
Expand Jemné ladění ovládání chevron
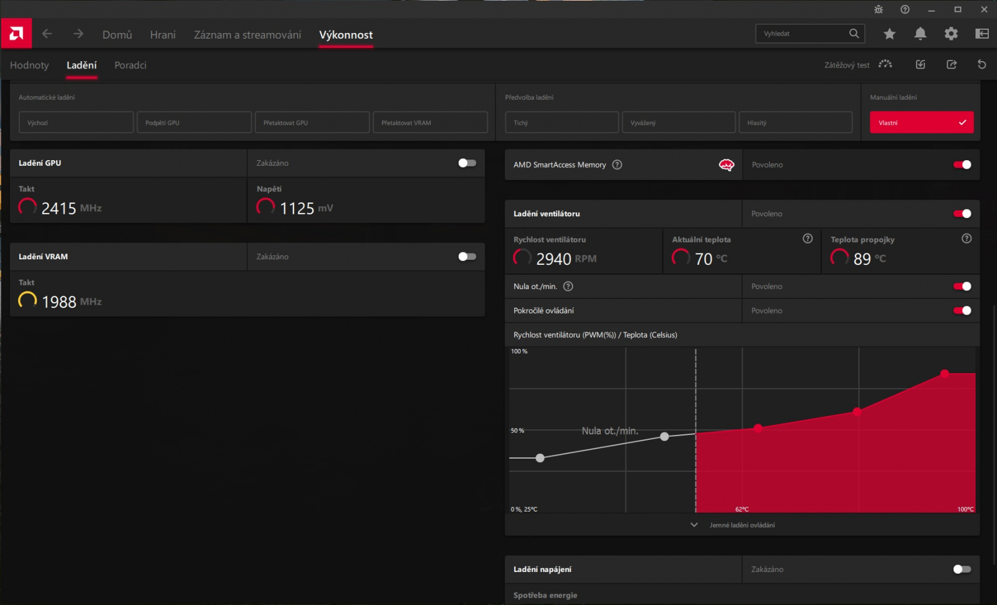click(694, 525)
